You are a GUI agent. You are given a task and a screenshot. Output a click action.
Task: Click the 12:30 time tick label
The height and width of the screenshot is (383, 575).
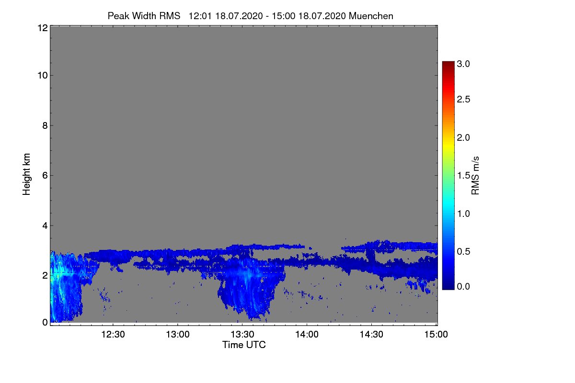[113, 335]
